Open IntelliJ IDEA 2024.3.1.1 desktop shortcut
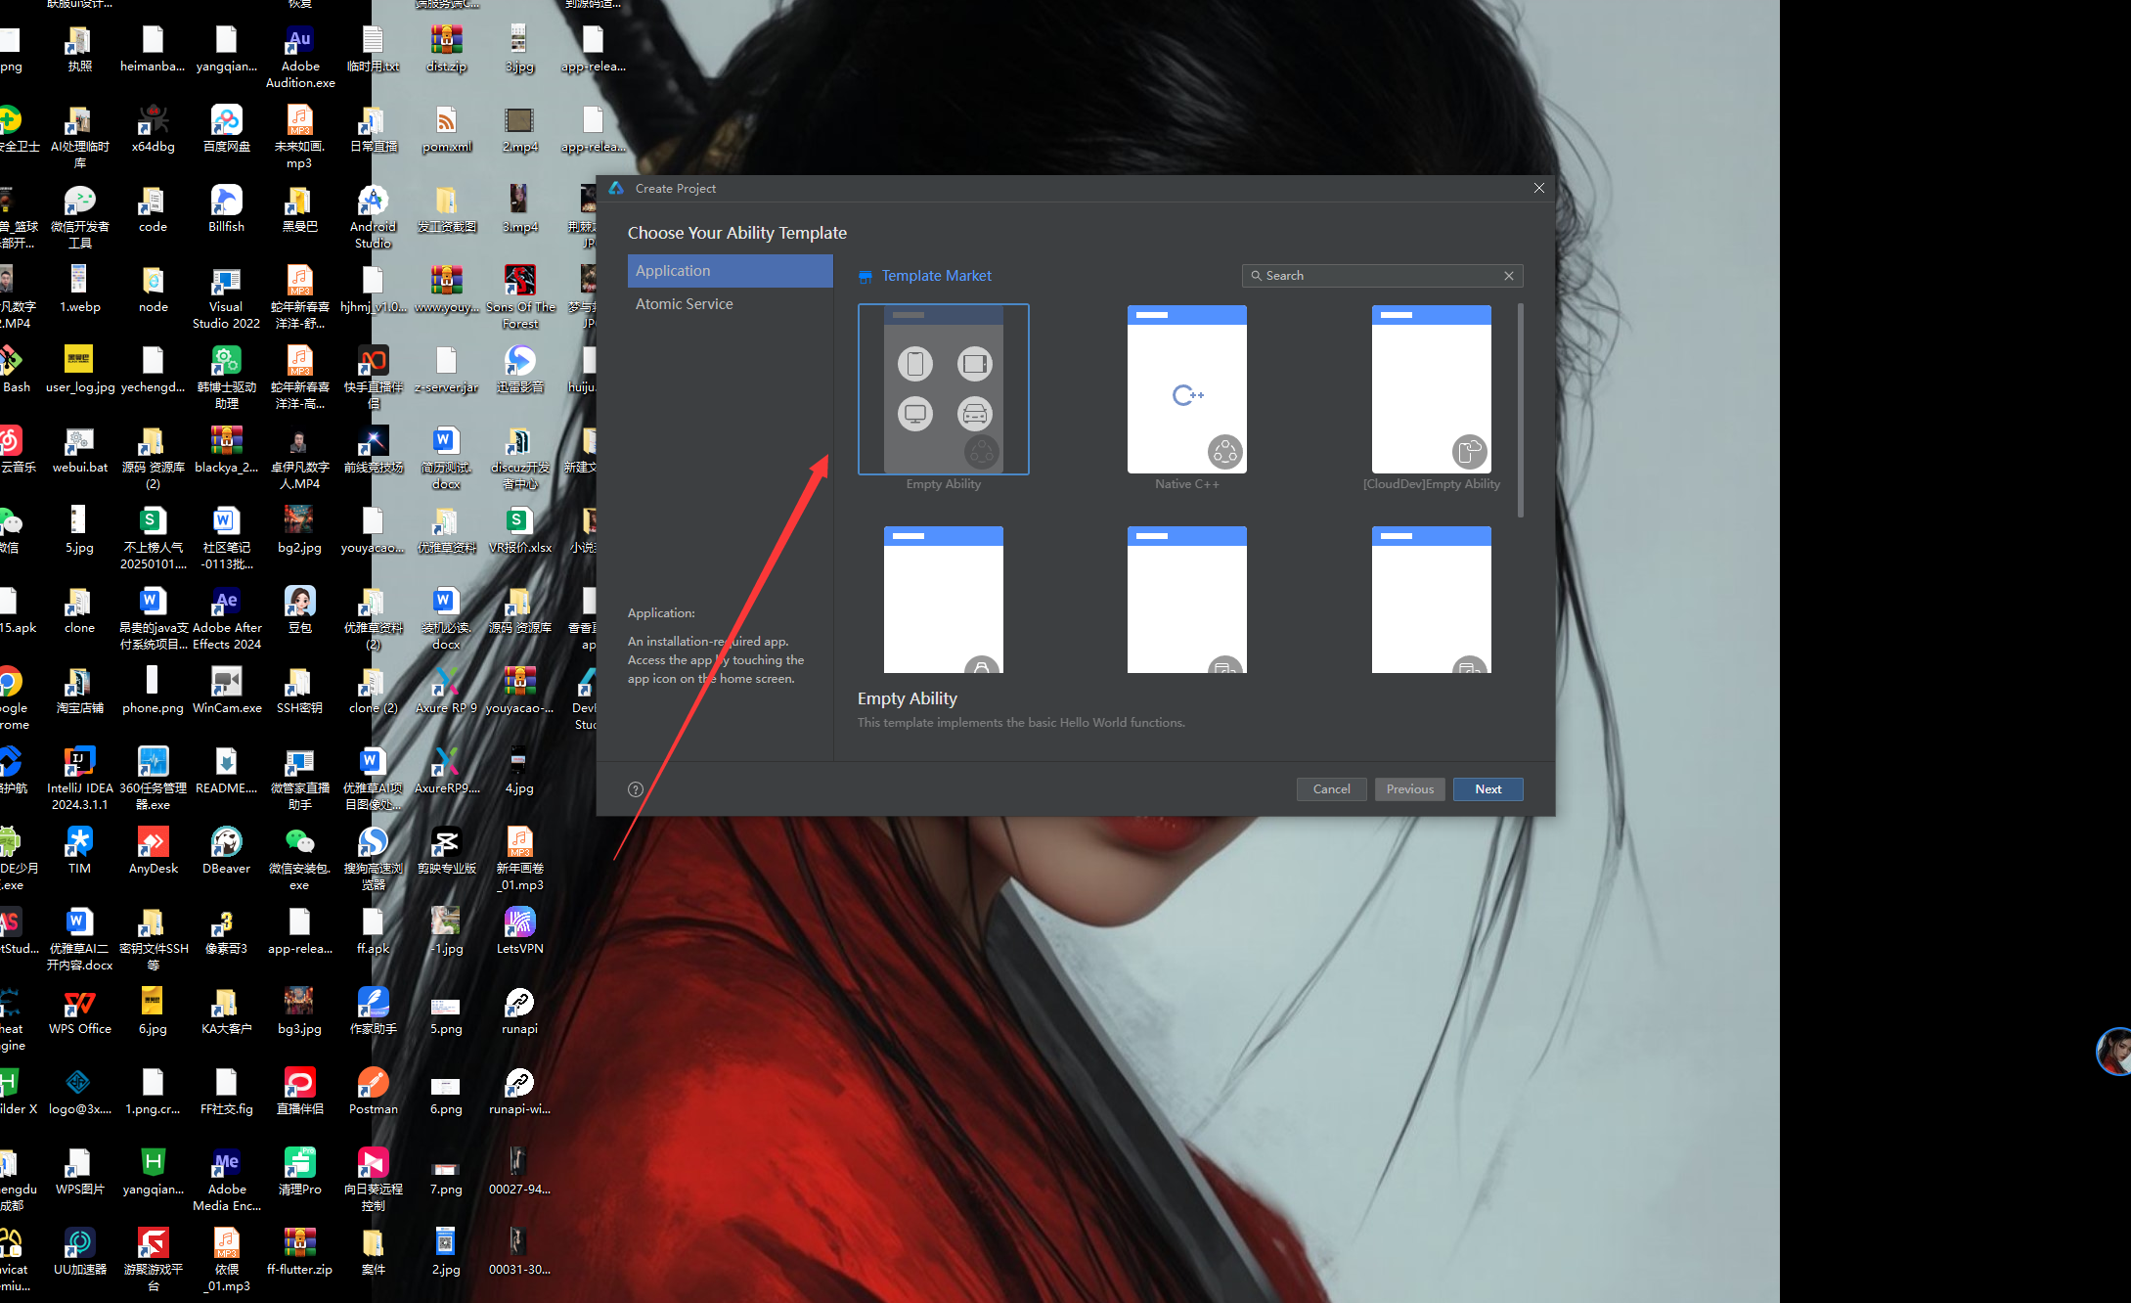Viewport: 2131px width, 1303px height. click(x=79, y=764)
